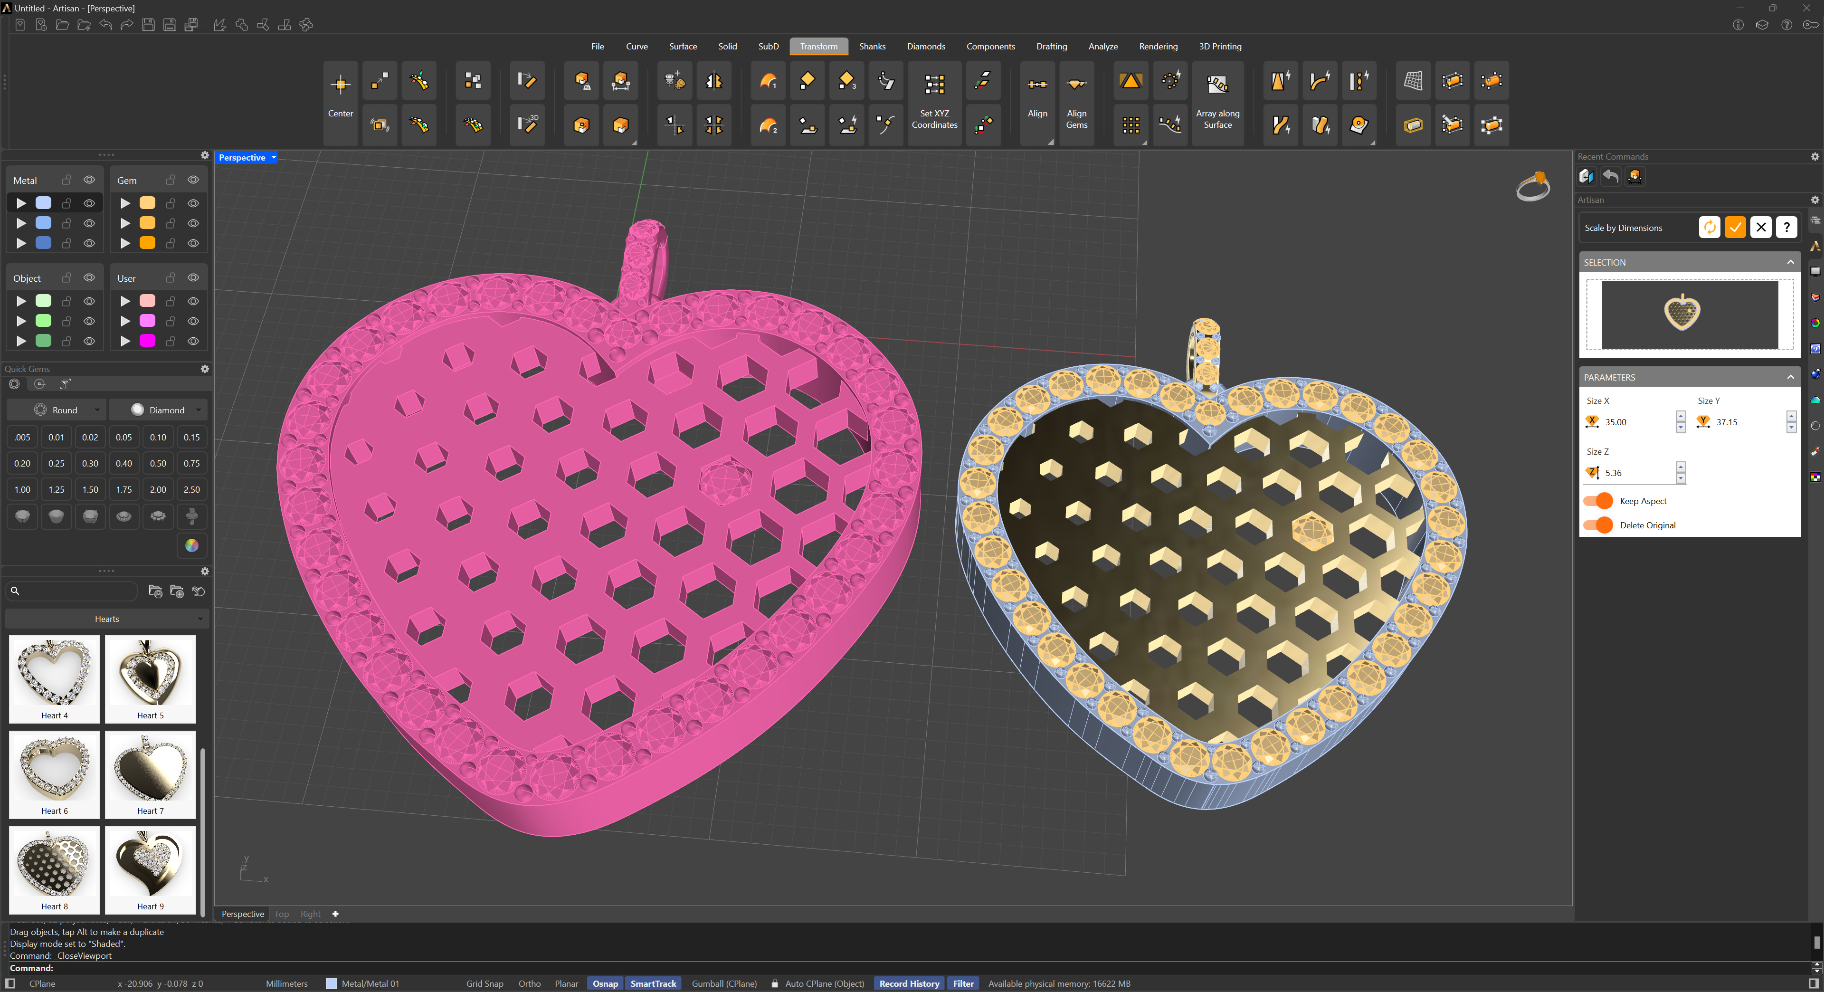Screen dimensions: 1824x992
Task: Click the first Gem layer orange swatch
Action: click(147, 203)
